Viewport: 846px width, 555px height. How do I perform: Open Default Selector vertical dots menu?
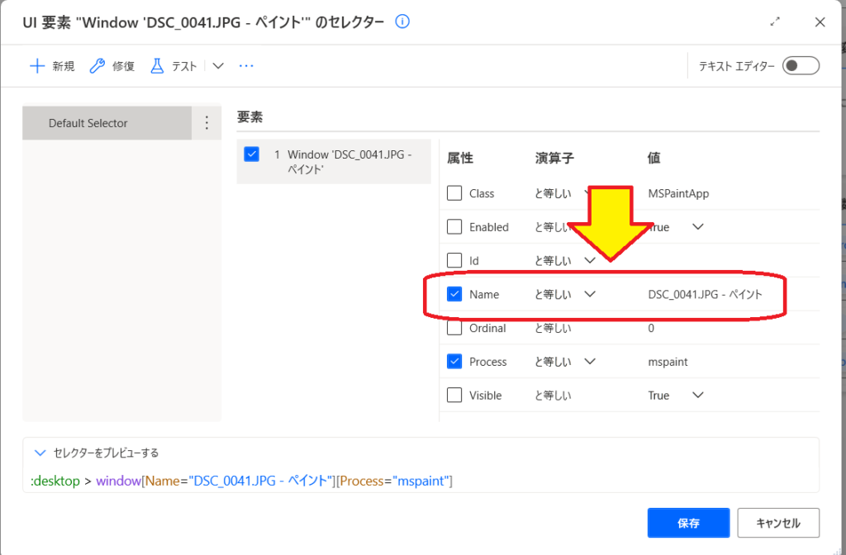(207, 123)
